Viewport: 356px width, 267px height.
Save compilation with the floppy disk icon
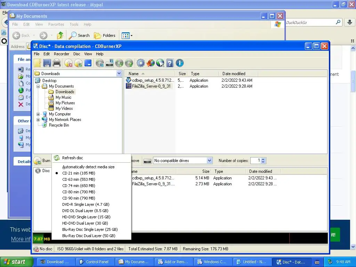47,63
